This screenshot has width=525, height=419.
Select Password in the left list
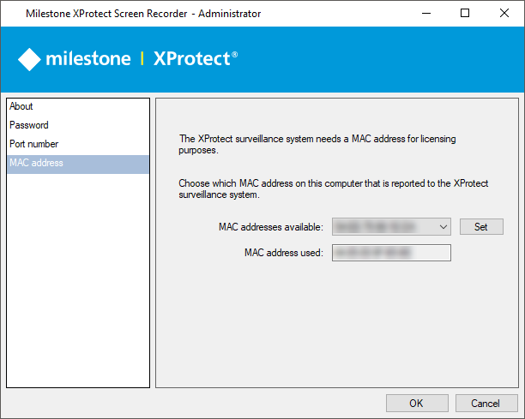pos(29,125)
